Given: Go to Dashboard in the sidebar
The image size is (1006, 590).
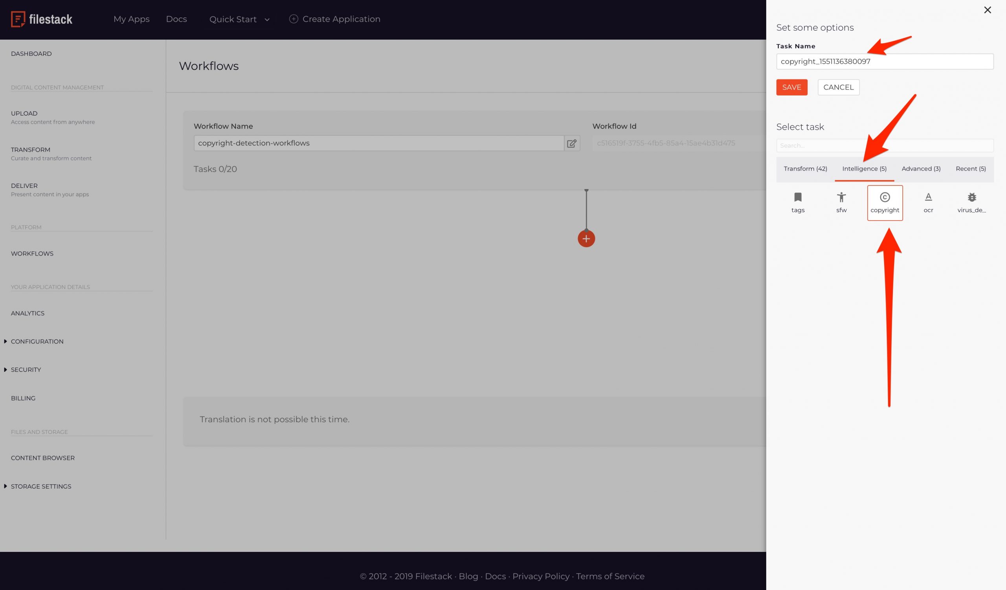Looking at the screenshot, I should pos(31,53).
